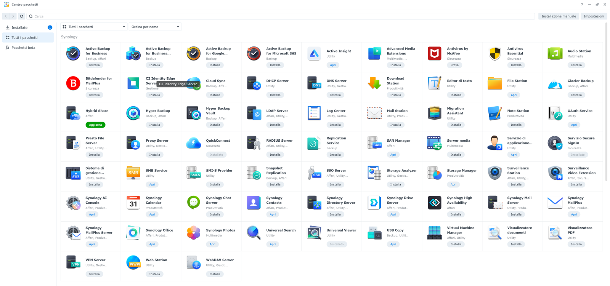Screen dimensions: 610x286
Task: Click Installa for Synology Drive Server... no, Synology Directory Server
Action: [x=335, y=214]
